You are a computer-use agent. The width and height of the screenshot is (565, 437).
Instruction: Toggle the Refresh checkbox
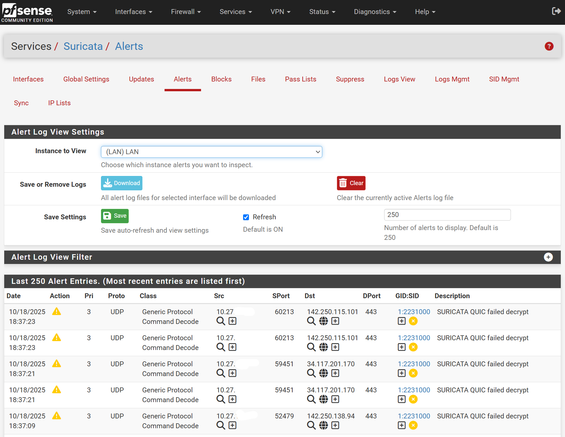(246, 217)
